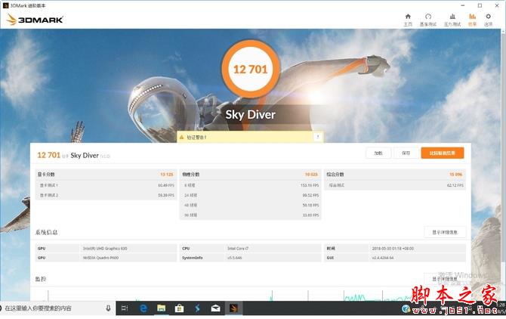Click the NVIDIA Quadro P600 entry
506x319 pixels.
[x=100, y=258]
